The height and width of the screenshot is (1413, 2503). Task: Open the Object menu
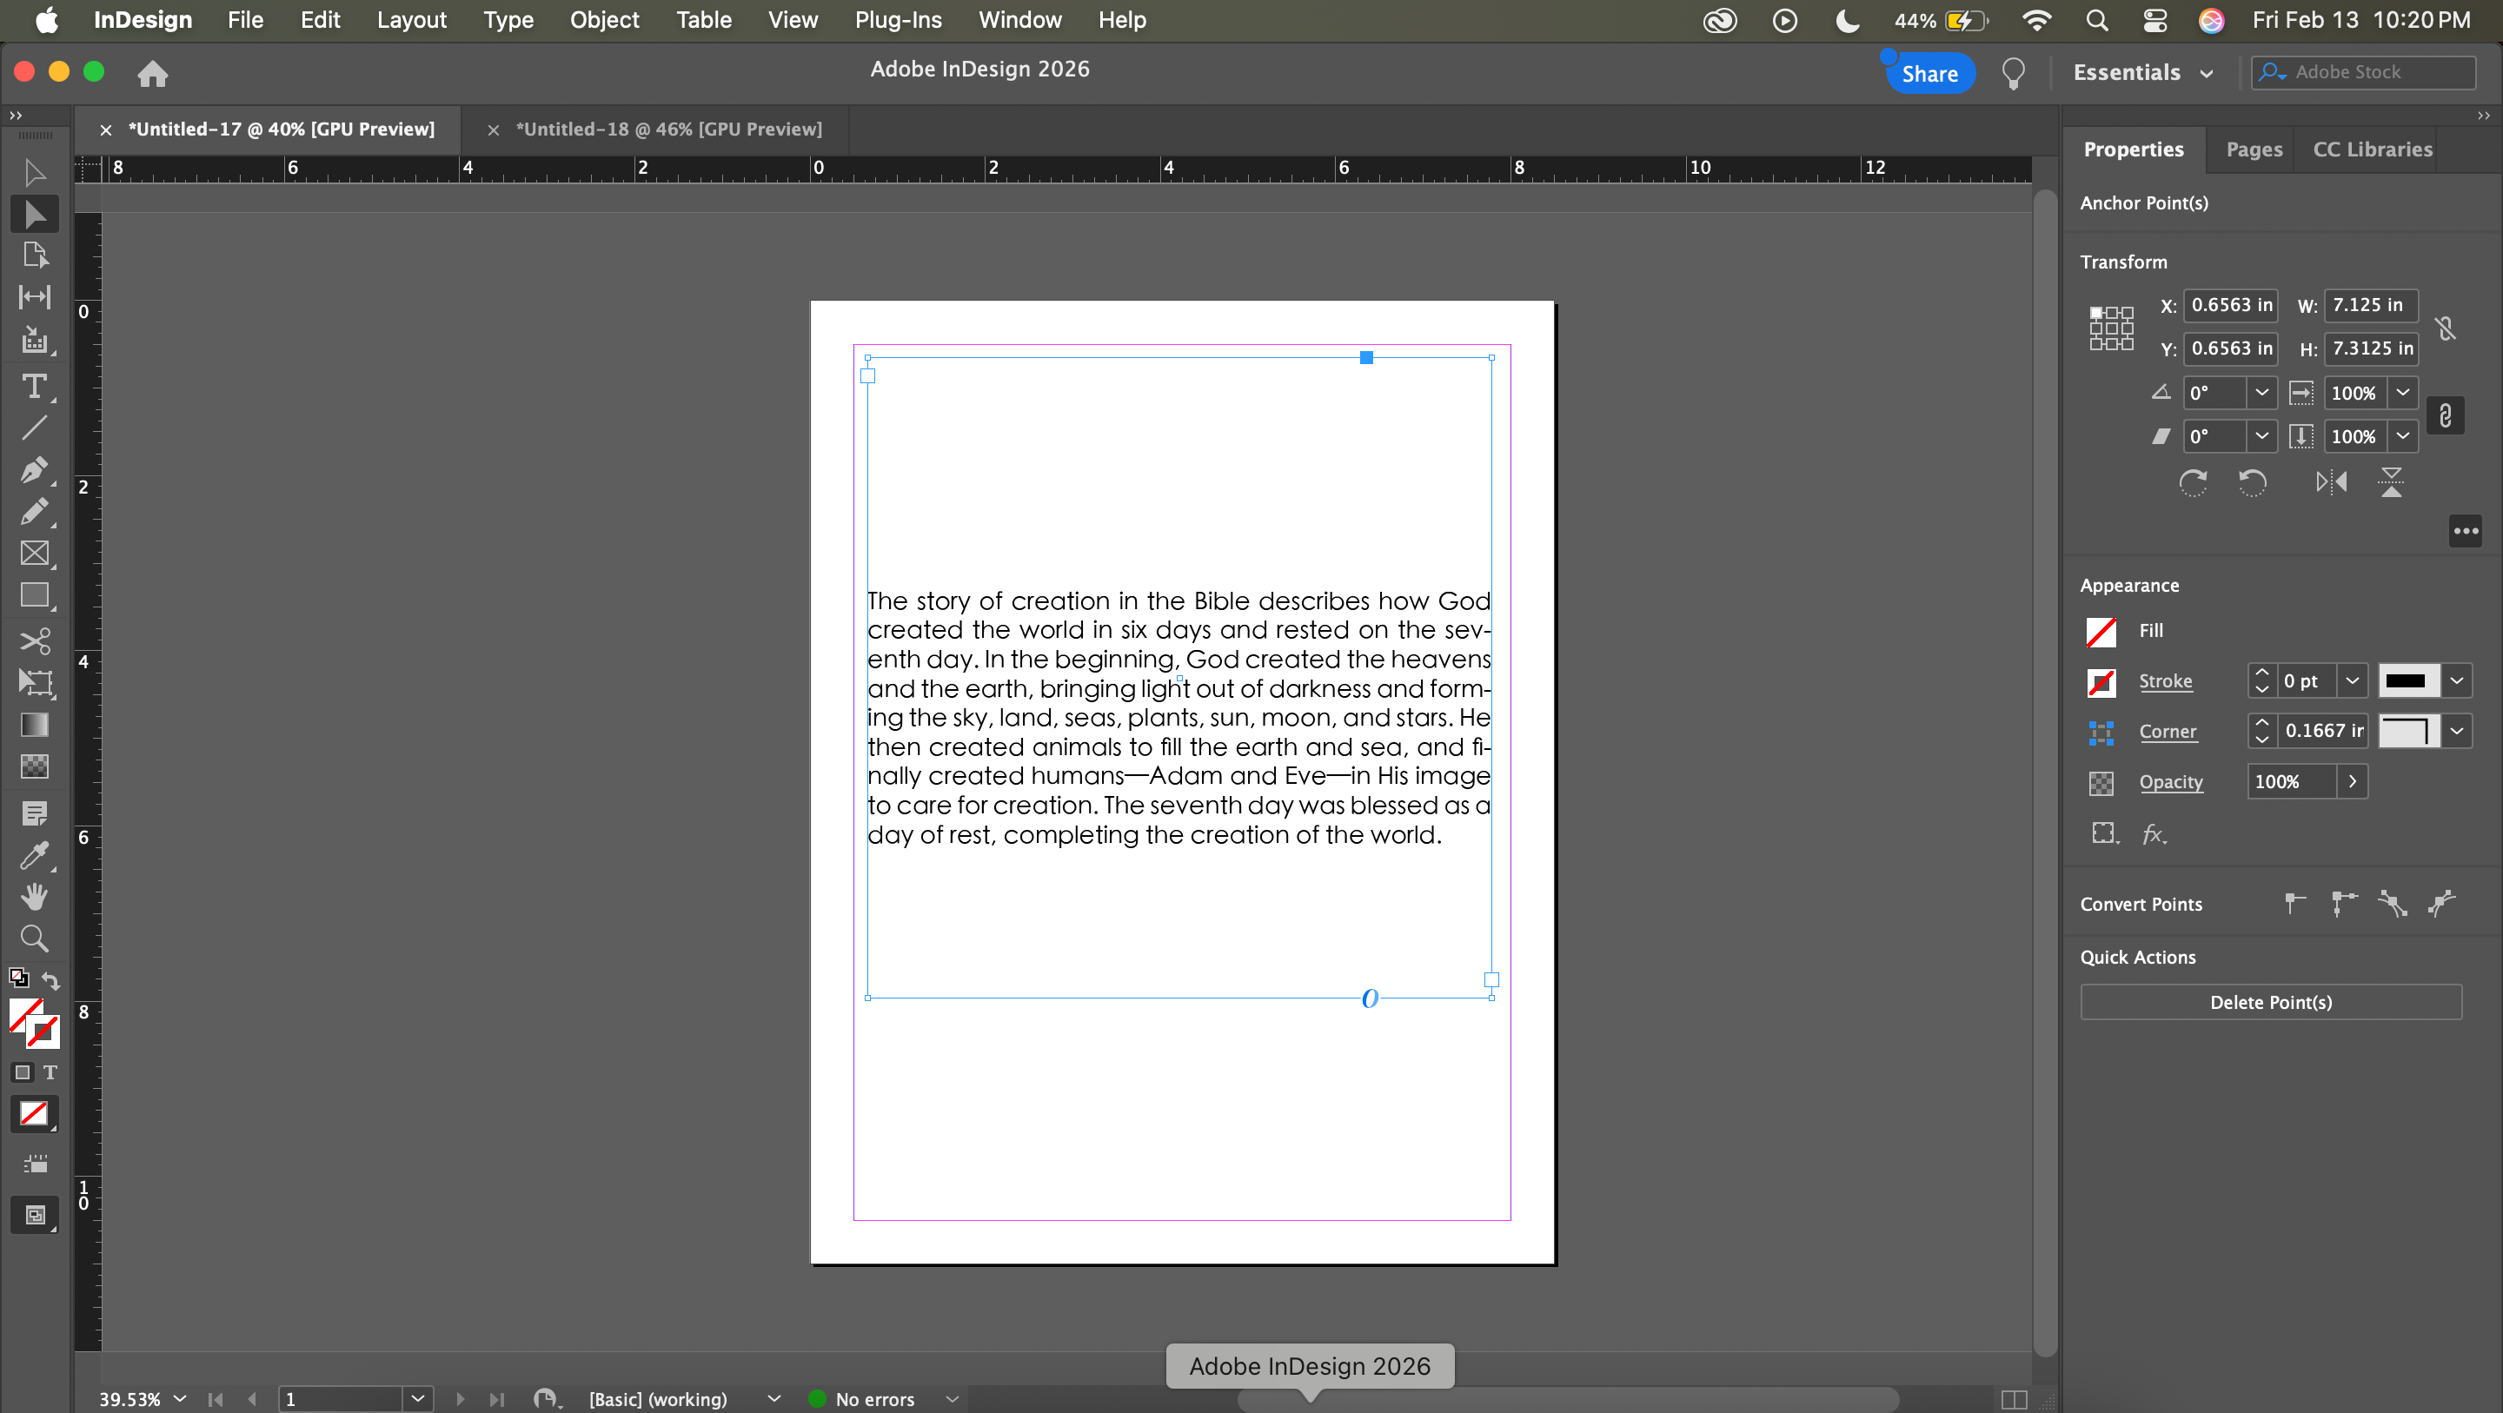(603, 19)
